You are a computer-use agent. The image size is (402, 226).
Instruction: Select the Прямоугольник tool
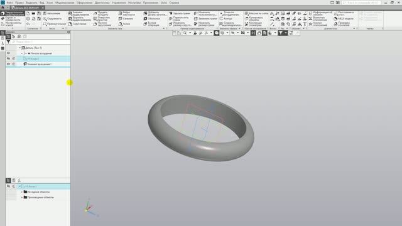click(x=54, y=24)
